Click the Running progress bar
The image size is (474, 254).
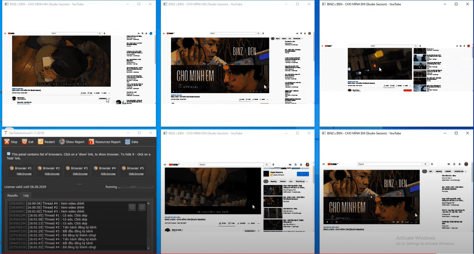point(138,187)
